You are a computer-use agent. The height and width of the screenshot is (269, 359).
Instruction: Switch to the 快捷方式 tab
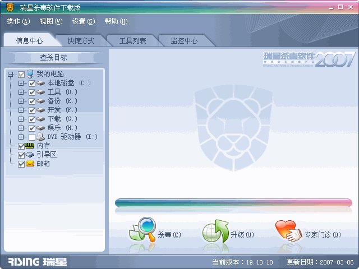(x=81, y=41)
